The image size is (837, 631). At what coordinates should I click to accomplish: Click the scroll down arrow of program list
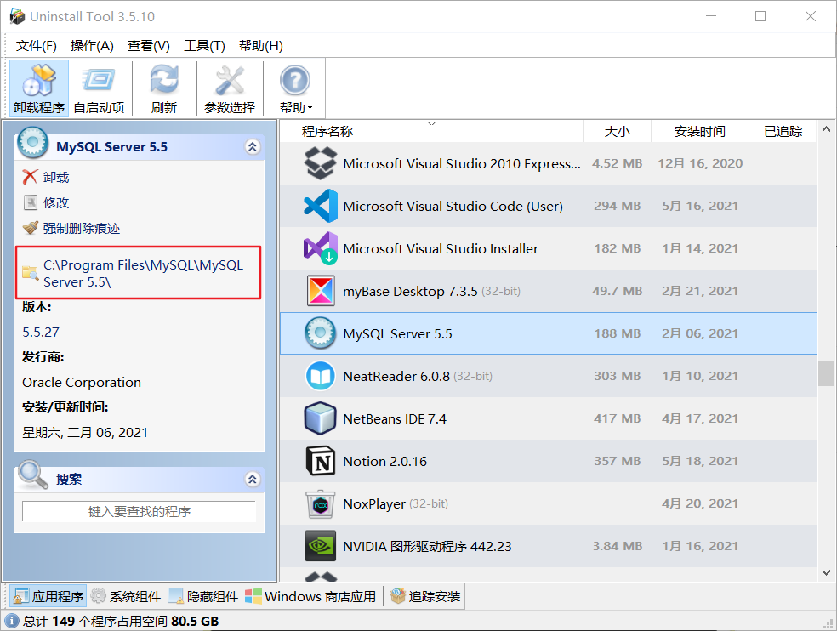coord(826,573)
